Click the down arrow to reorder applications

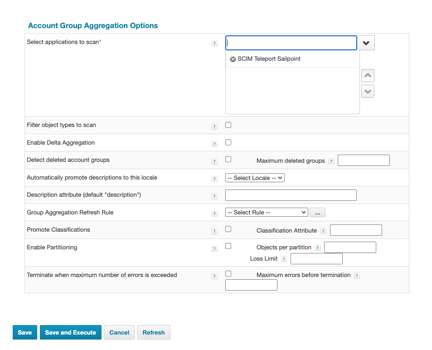[x=367, y=91]
